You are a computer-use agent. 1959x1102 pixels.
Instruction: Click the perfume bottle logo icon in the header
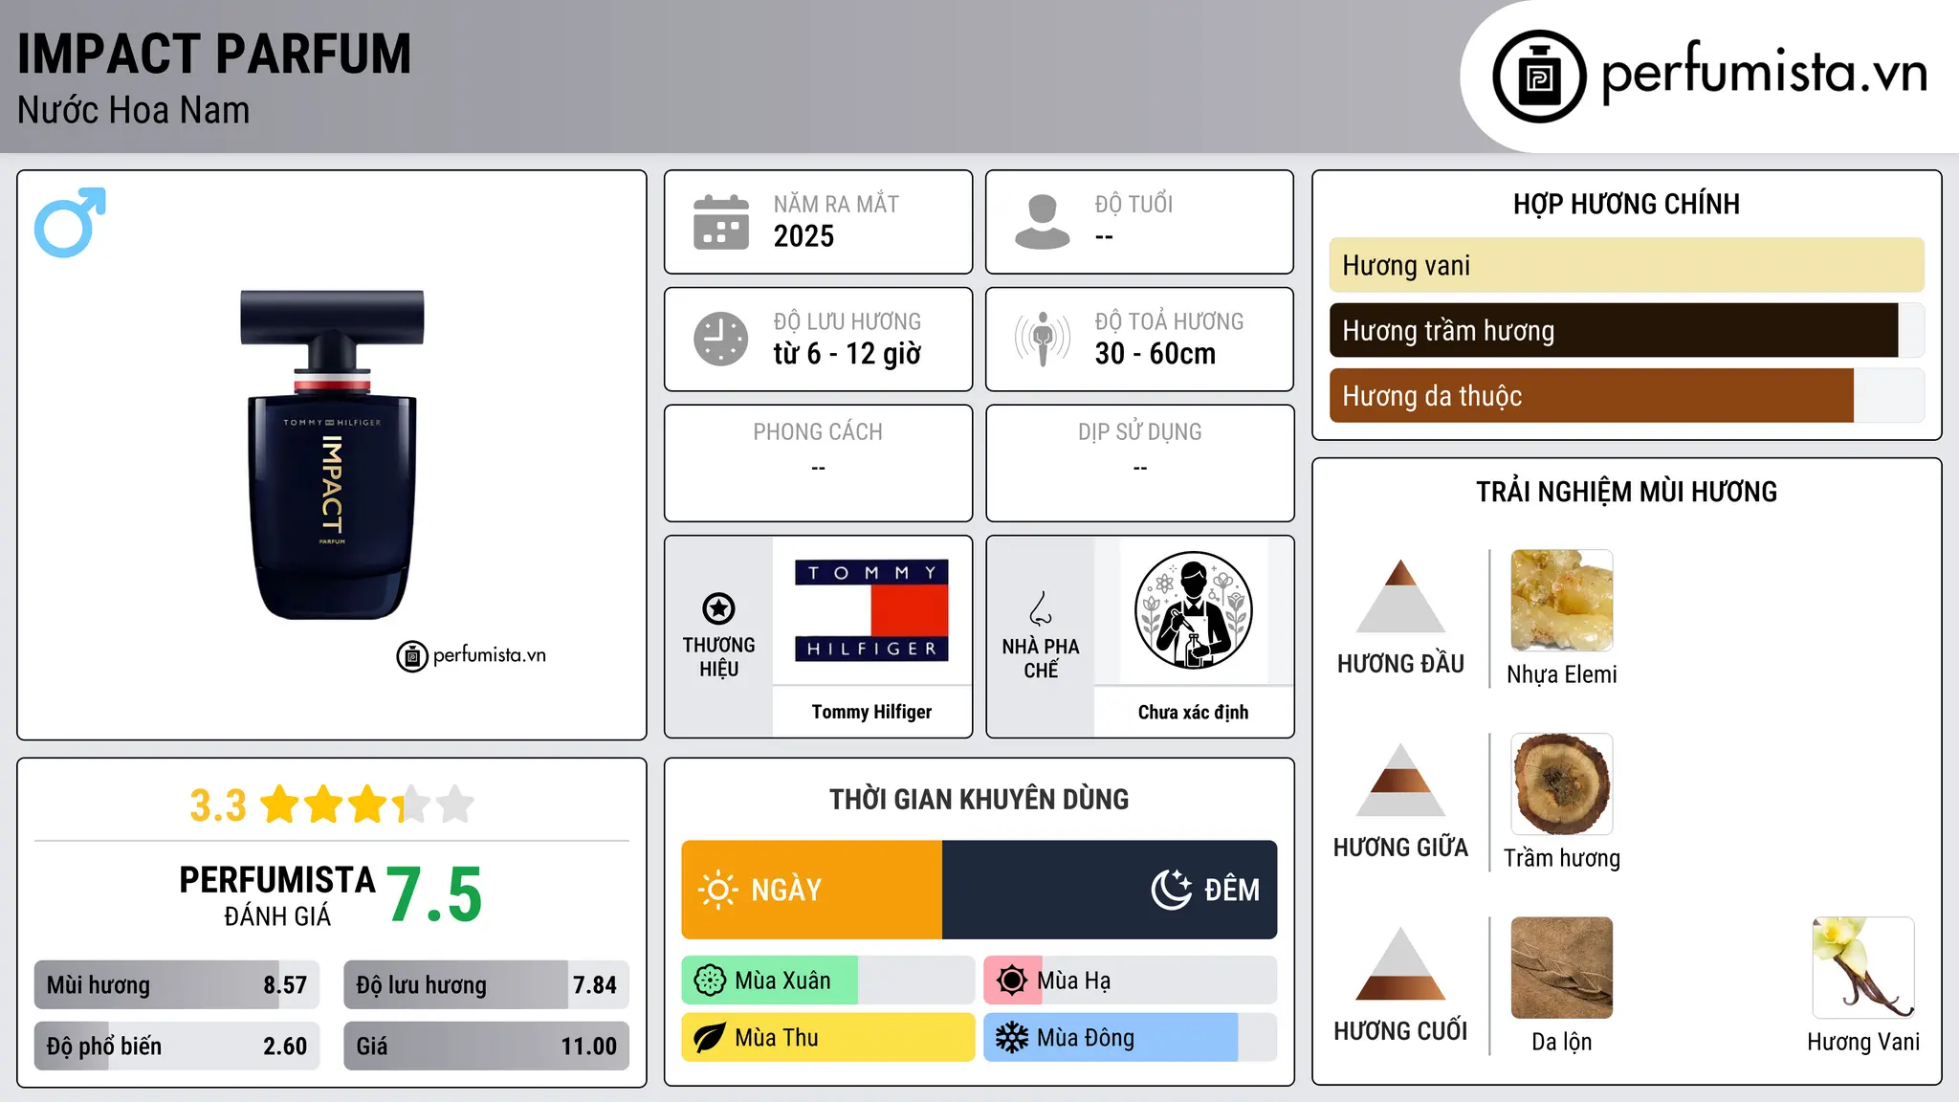click(1539, 77)
